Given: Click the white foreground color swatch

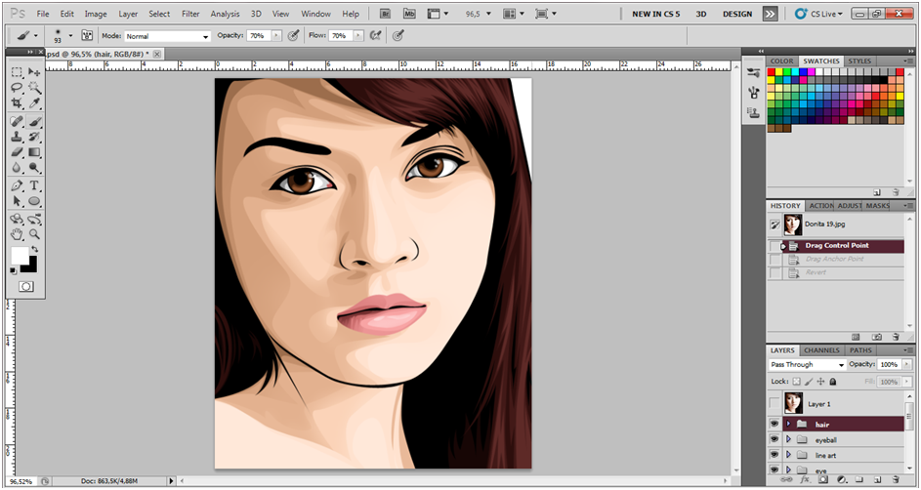Looking at the screenshot, I should [x=20, y=256].
